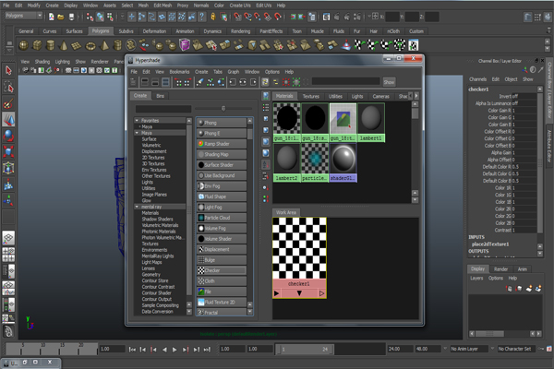Click the save scene icon
The image size is (554, 369).
(x=71, y=17)
